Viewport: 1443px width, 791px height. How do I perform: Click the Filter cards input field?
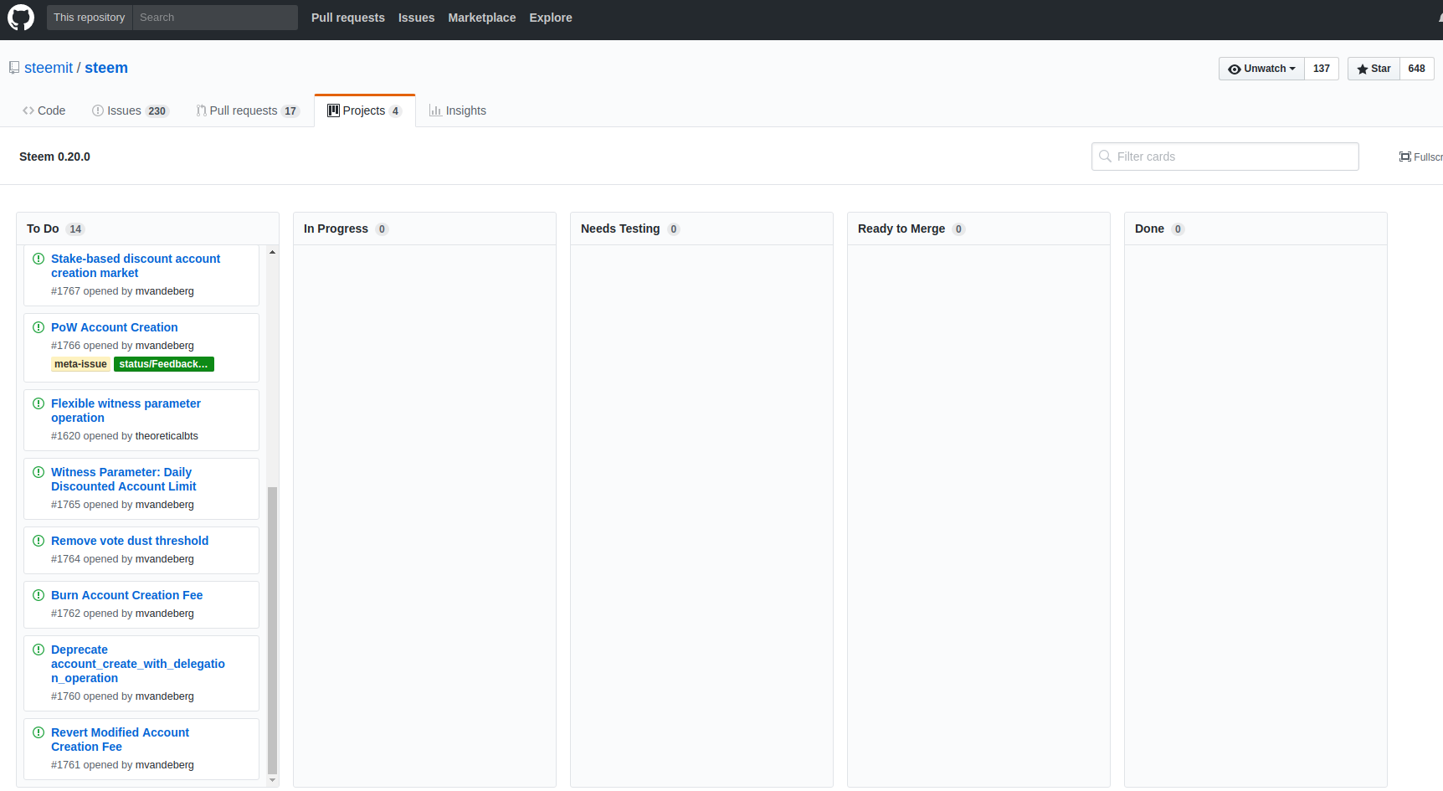click(1225, 157)
